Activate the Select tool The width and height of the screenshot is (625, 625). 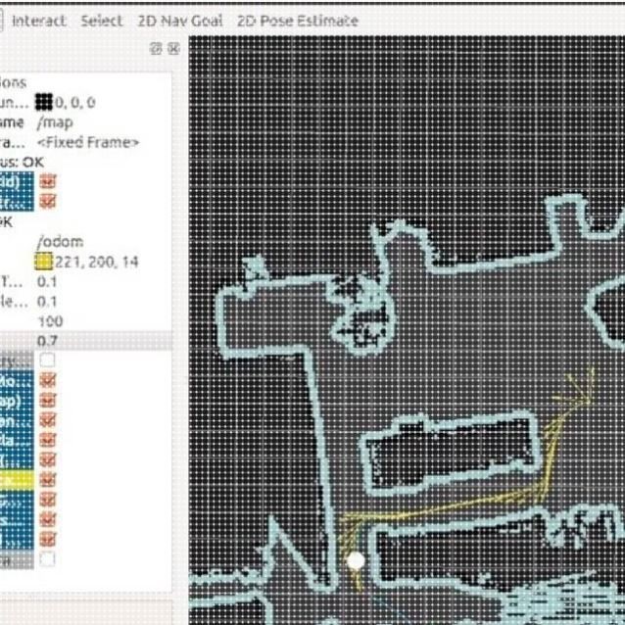coord(102,21)
